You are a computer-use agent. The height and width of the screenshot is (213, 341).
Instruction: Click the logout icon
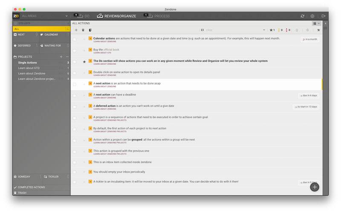pos(324,16)
